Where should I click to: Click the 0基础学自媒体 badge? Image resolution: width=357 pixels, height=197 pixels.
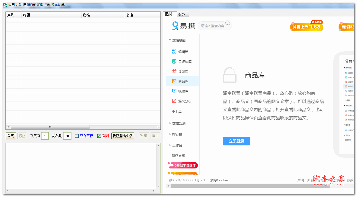183,165
